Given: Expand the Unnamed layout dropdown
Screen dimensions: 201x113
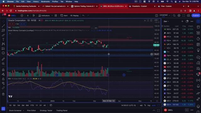Looking at the screenshot, I should (x=170, y=15).
